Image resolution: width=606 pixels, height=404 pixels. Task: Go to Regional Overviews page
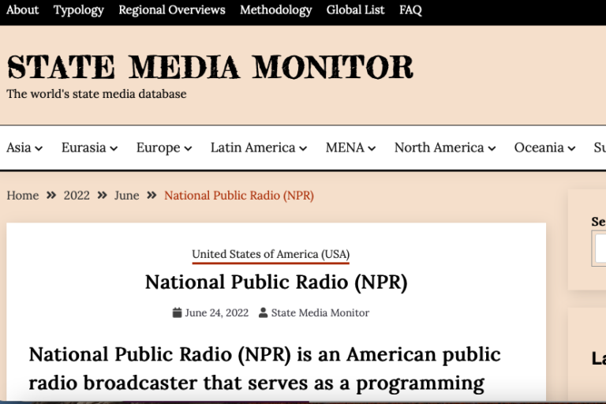click(x=171, y=10)
